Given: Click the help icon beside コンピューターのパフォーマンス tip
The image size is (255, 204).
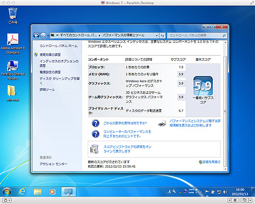Looking at the screenshot, I should [x=95, y=134].
